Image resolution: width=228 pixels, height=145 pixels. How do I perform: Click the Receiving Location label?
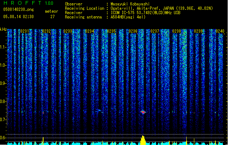tap(84, 8)
